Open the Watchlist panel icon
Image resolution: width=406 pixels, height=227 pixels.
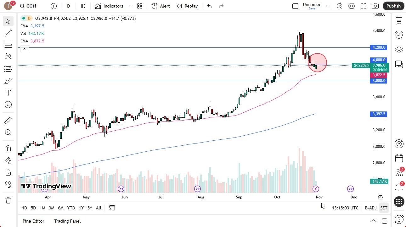click(399, 21)
